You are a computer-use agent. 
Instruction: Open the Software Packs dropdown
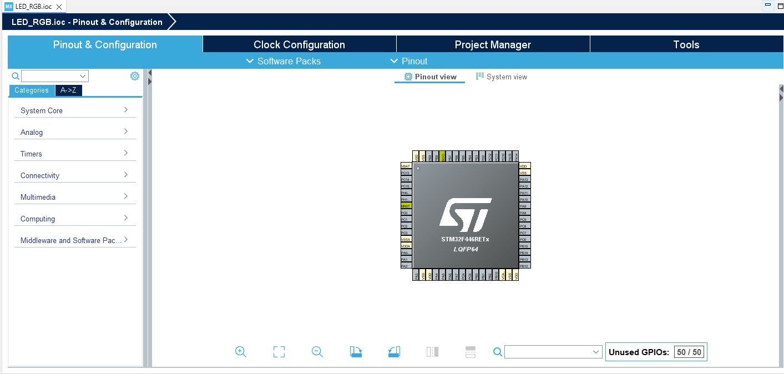click(283, 61)
